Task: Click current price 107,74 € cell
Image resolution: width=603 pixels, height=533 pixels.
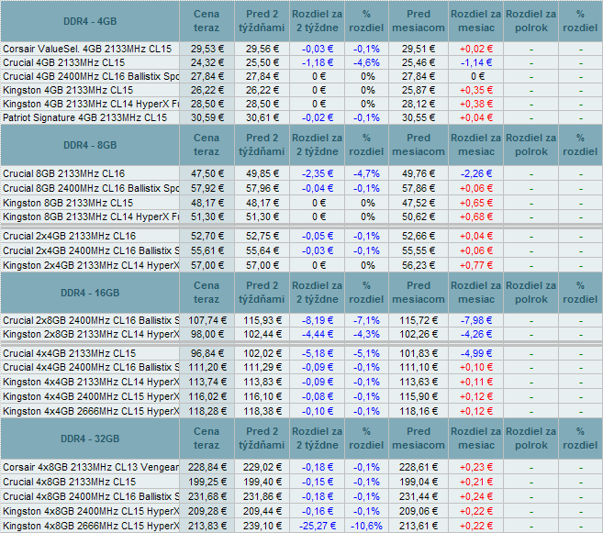Action: coord(207,320)
